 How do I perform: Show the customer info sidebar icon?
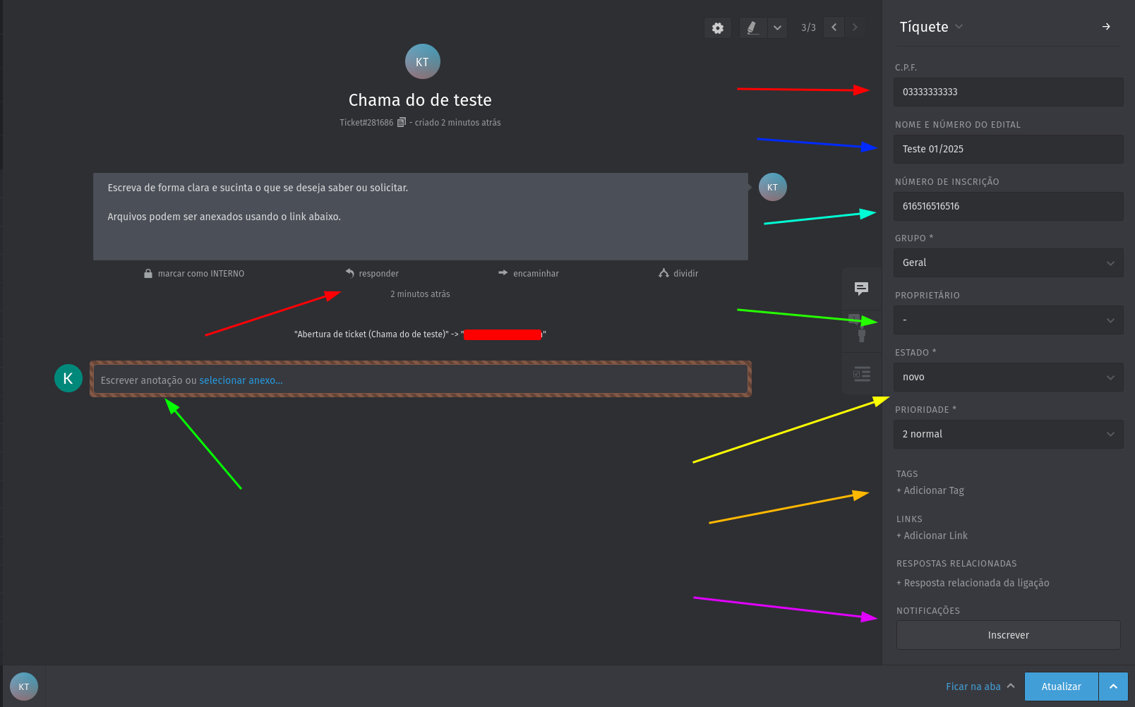click(861, 330)
